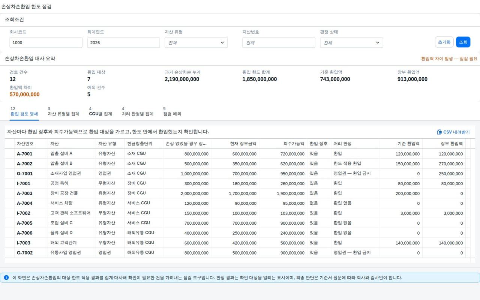Click 서비스 차량 asset name

(x=61, y=203)
